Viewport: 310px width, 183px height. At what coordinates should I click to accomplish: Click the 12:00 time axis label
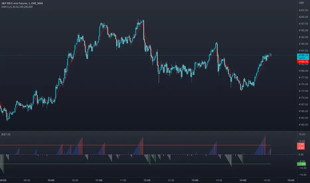coord(147,180)
